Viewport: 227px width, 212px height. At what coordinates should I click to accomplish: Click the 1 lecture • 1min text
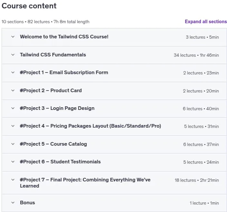coord(204,203)
